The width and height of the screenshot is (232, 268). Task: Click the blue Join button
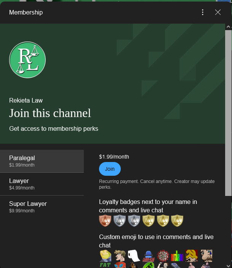tap(110, 169)
